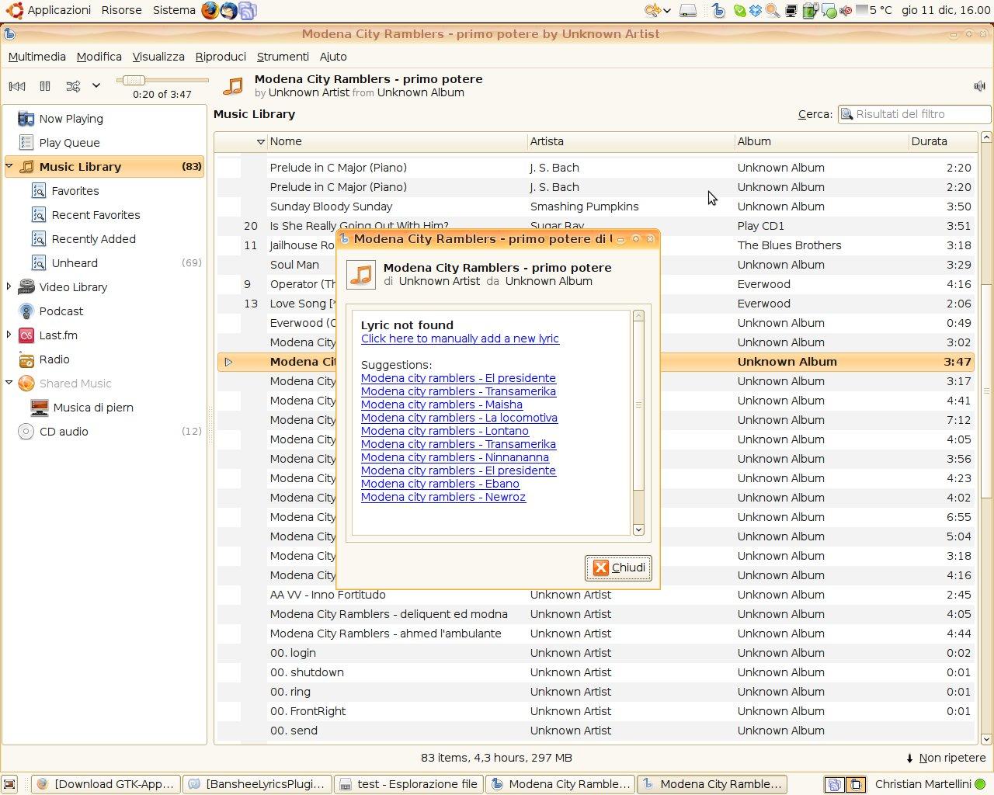Click the shuffle next track icon
Viewport: 994px width, 795px height.
point(73,86)
